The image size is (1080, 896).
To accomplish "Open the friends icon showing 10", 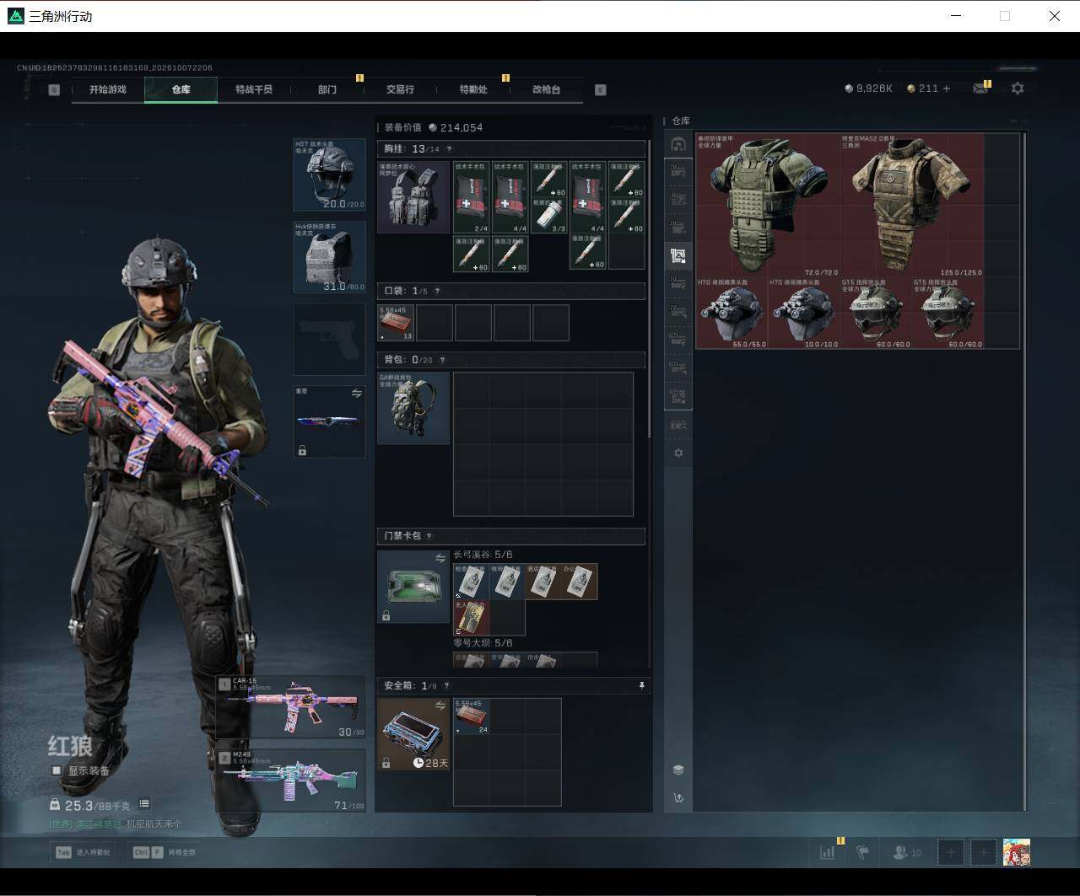I will point(907,853).
